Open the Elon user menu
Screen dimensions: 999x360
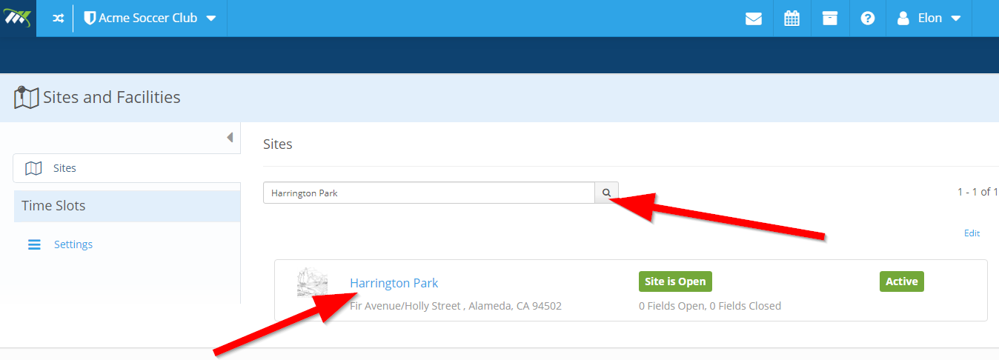pos(929,19)
